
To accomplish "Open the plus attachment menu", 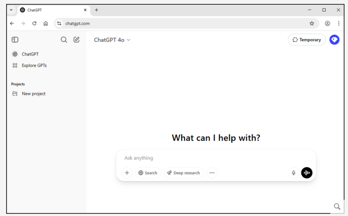I will click(127, 173).
